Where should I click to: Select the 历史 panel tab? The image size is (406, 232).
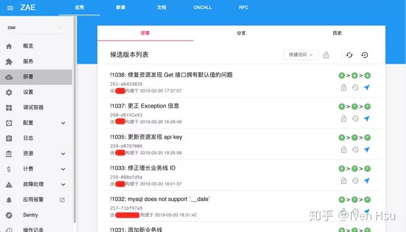337,33
